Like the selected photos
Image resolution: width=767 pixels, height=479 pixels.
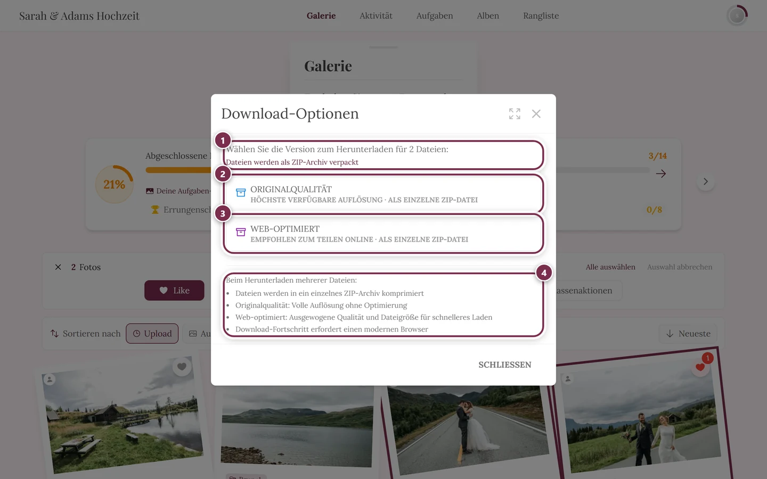[174, 291]
